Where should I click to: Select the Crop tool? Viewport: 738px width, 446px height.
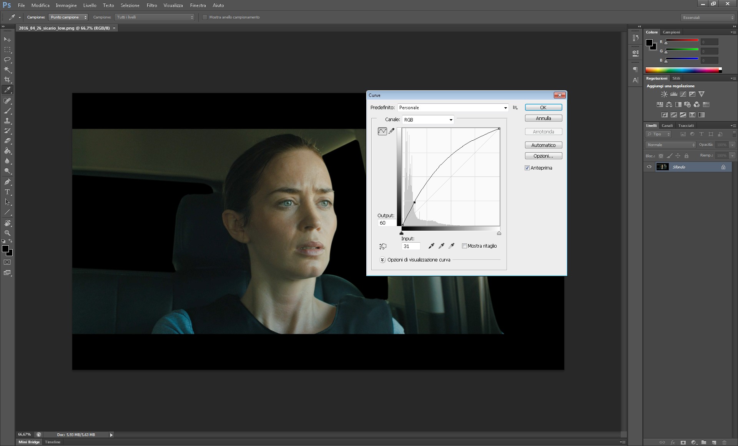pyautogui.click(x=7, y=80)
